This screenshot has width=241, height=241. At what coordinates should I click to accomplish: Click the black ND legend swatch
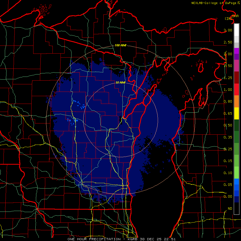click(x=236, y=208)
